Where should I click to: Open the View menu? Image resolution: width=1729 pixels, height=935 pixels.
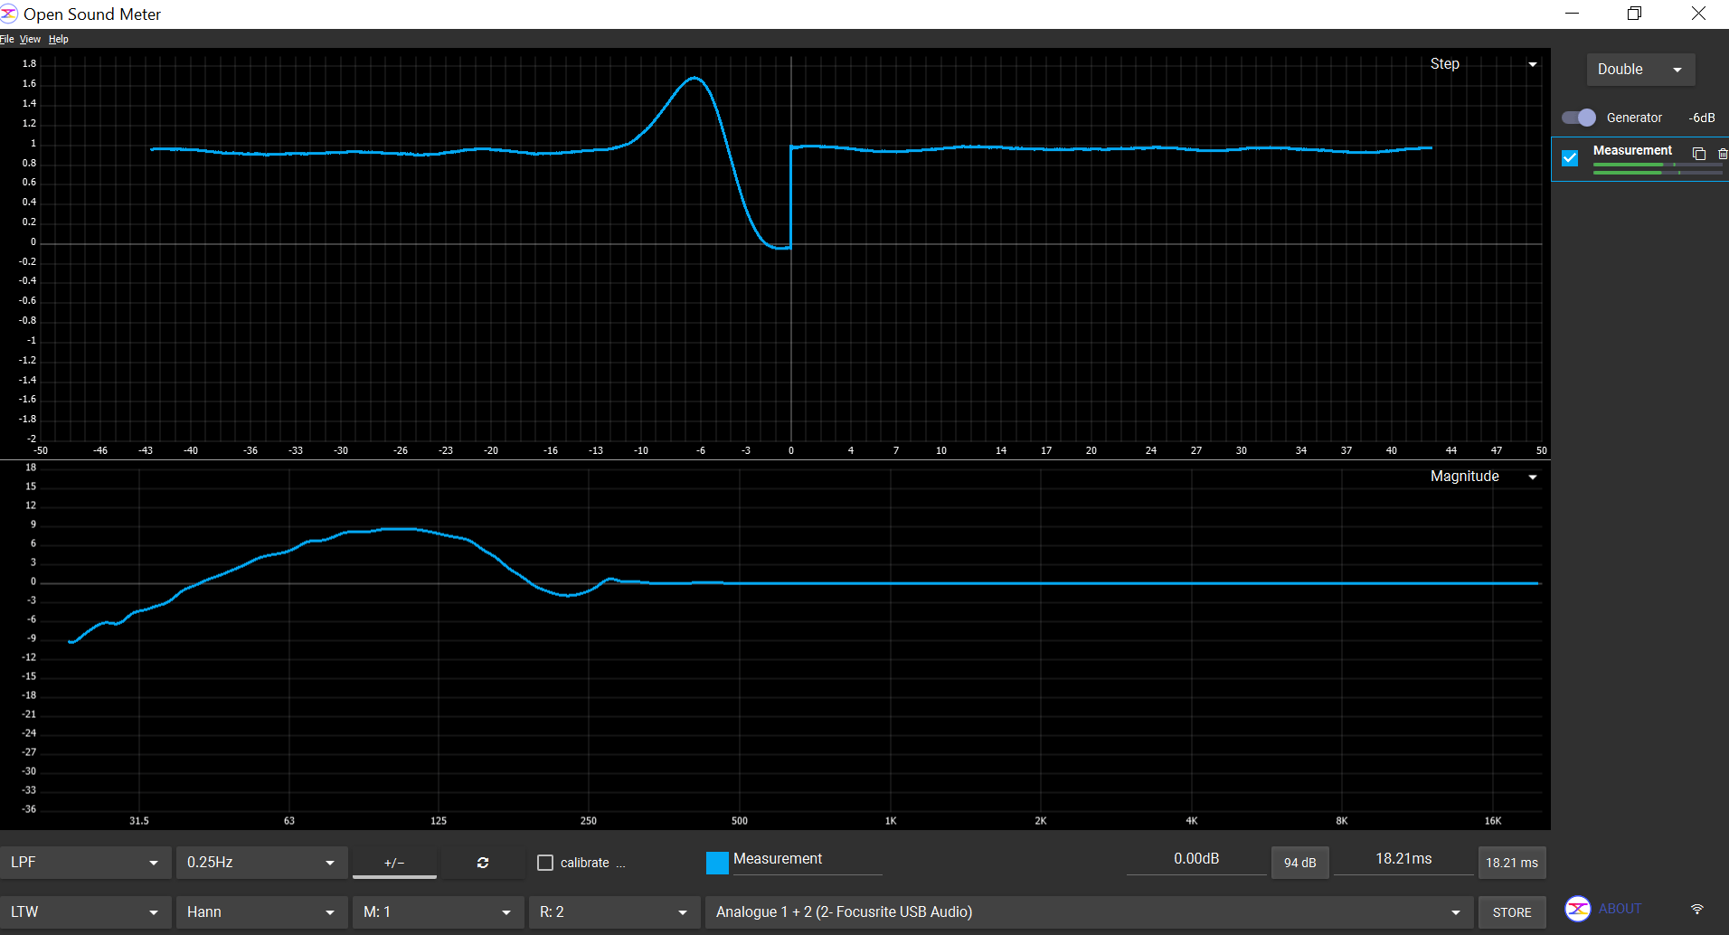31,39
